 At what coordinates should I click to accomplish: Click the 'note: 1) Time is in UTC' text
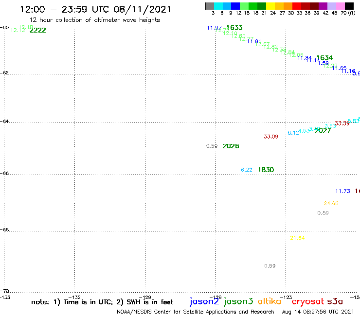(72, 302)
